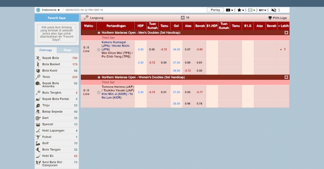The height and width of the screenshot is (169, 324).
Task: Open Hoki Lapangan stick icon
Action: pos(38,131)
